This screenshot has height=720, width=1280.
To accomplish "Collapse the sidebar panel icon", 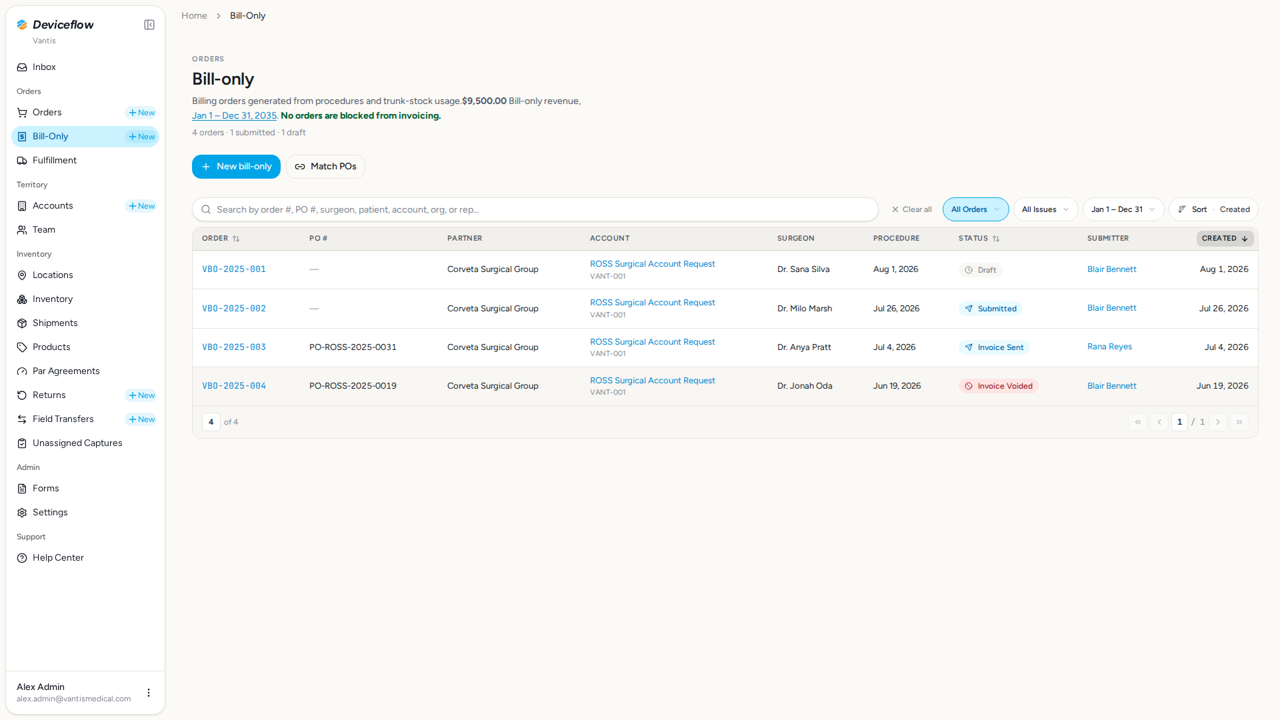I will tap(149, 25).
